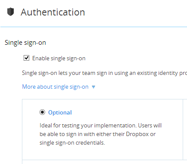Viewport: 187px width, 164px height.
Task: Click the Authentication page heading
Action: click(53, 12)
